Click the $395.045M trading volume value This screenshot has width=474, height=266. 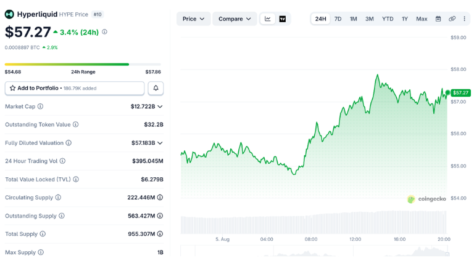click(148, 161)
